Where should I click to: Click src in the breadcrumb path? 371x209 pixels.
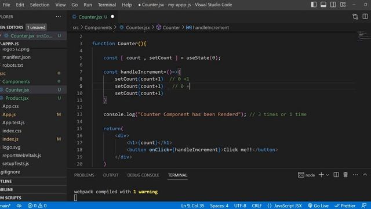[76, 27]
